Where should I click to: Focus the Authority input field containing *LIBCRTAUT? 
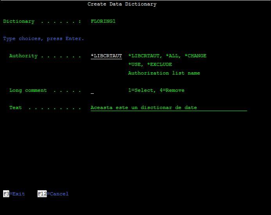point(106,56)
